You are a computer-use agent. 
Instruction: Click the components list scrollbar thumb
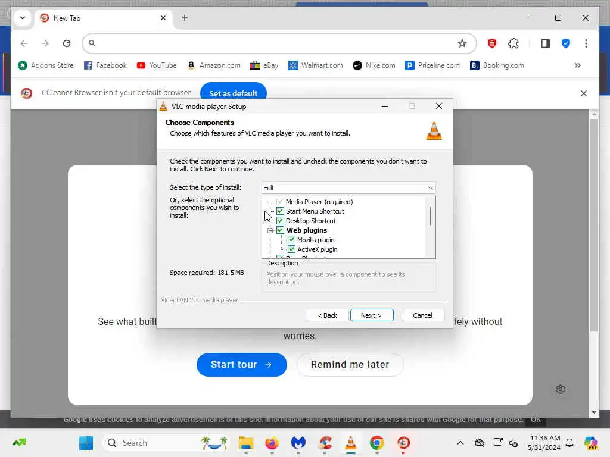(430, 216)
